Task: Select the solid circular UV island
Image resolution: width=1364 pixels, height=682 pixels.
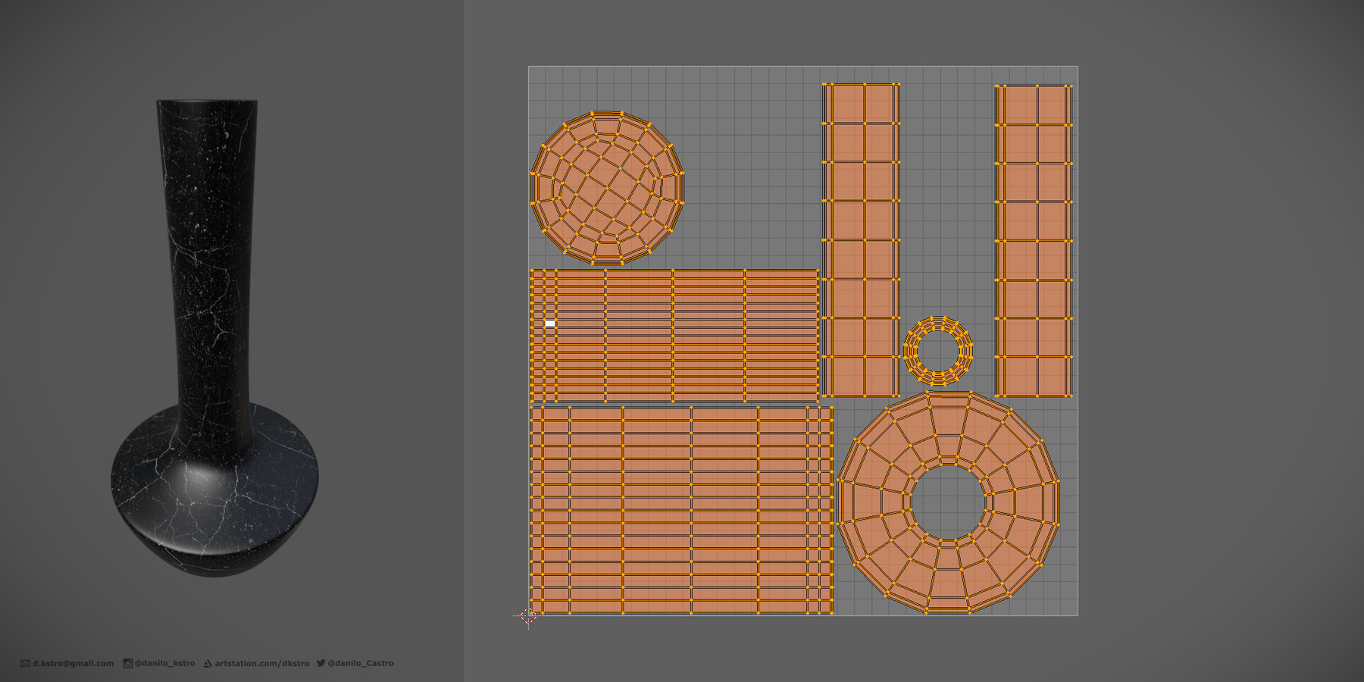Action: (608, 187)
